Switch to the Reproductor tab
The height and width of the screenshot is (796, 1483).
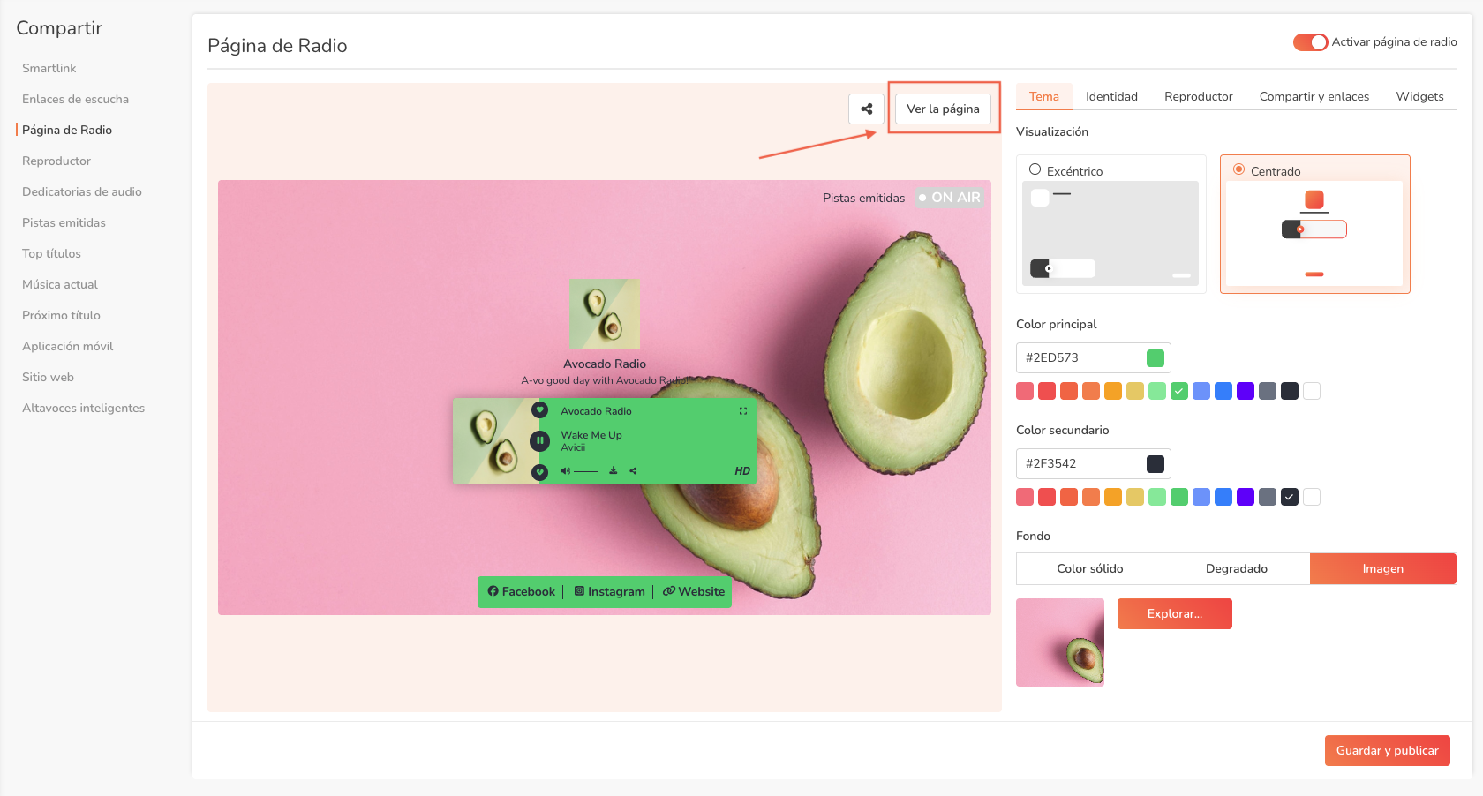[x=1198, y=97]
